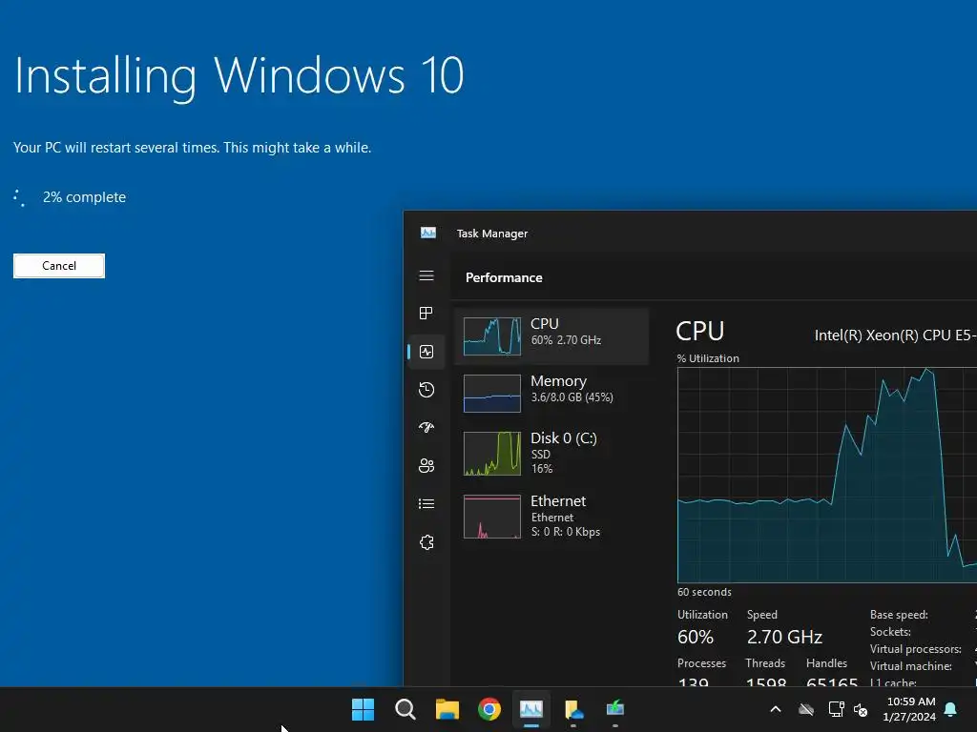Open Startup apps page icon
The width and height of the screenshot is (977, 732).
426,428
